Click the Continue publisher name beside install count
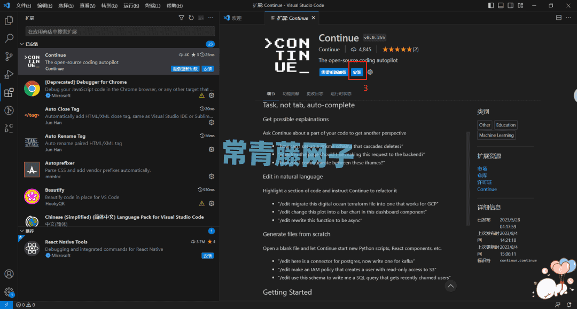The height and width of the screenshot is (309, 577). click(x=329, y=49)
